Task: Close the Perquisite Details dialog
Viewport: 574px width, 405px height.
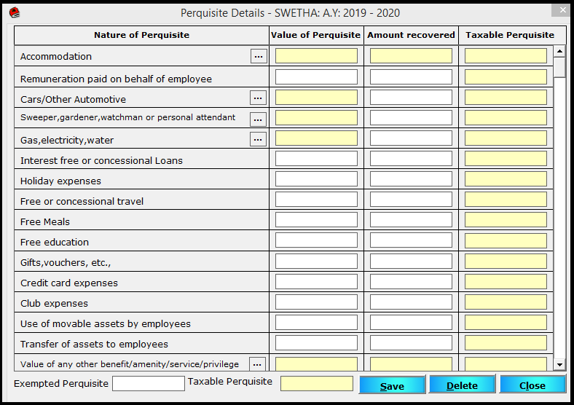Action: [x=532, y=385]
